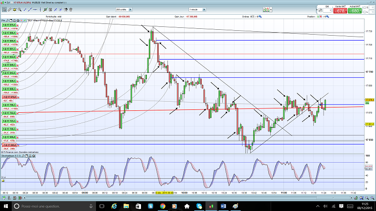Screen dimensions: 376x211
Task: Click the L limit distance input field
Action: pyautogui.click(x=372, y=12)
